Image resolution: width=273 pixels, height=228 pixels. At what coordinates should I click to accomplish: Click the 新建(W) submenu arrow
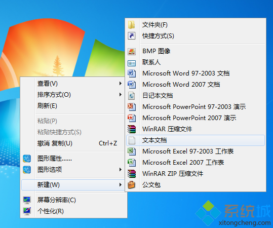point(120,185)
